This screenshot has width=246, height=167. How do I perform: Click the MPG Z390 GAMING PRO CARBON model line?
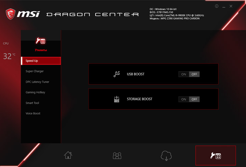pos(175,18)
